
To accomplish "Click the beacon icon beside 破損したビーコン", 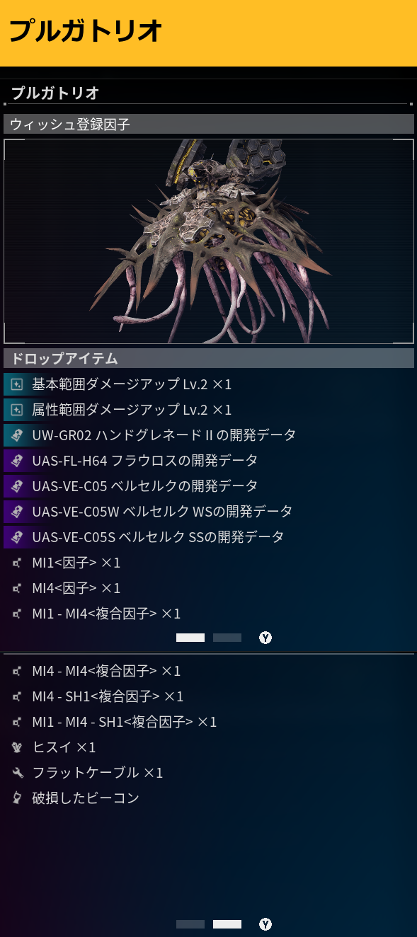I will (x=17, y=798).
